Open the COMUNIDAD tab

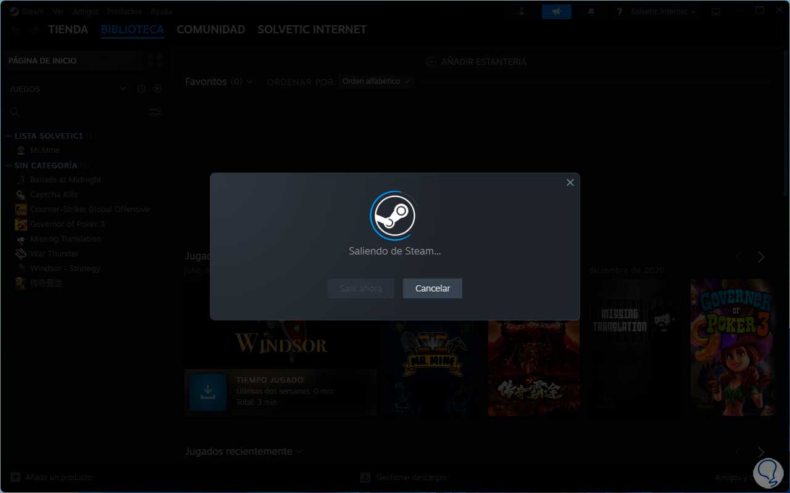pos(211,30)
